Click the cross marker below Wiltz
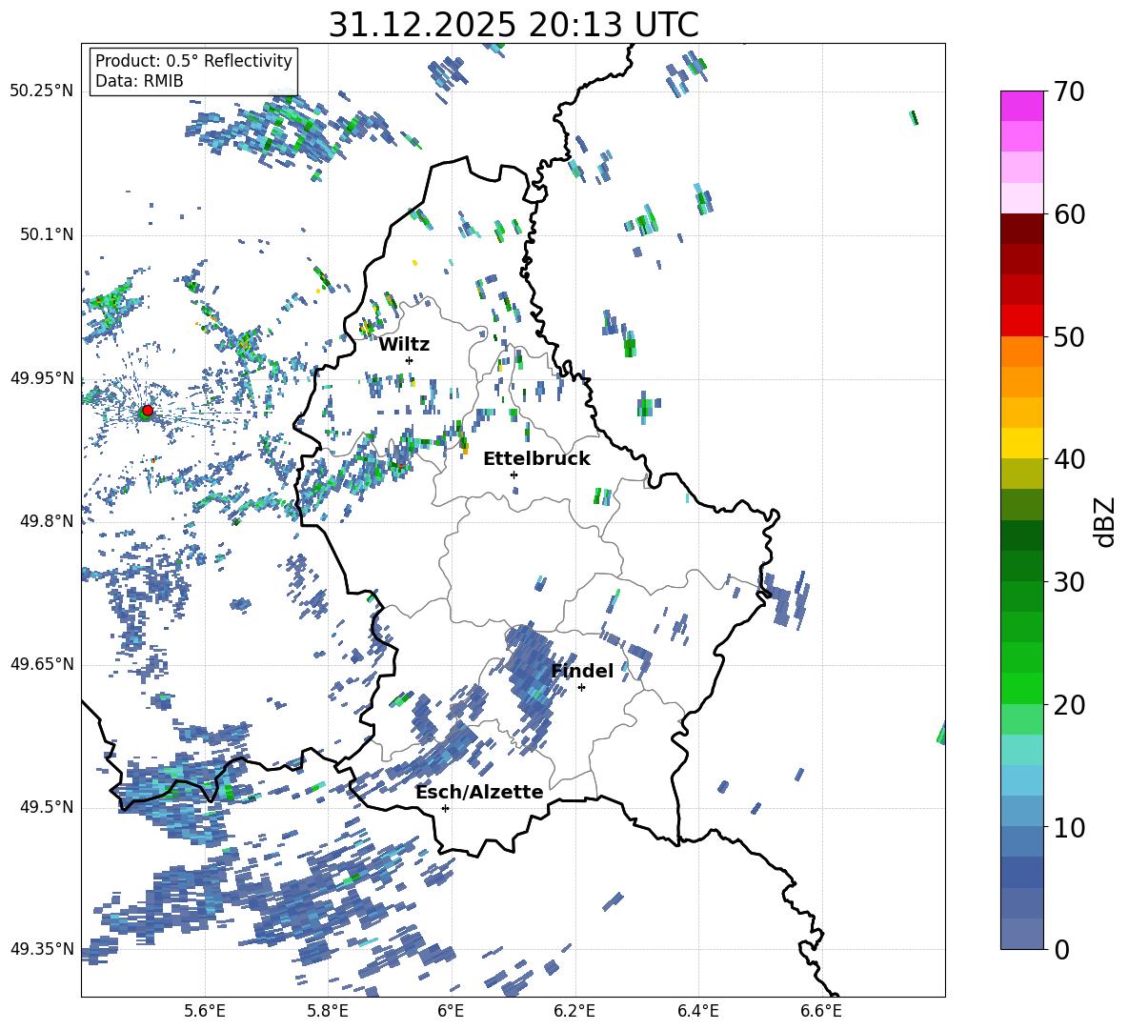 409,360
